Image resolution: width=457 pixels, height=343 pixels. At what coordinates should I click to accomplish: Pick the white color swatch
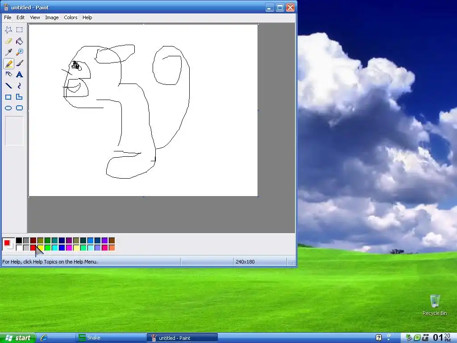click(19, 247)
